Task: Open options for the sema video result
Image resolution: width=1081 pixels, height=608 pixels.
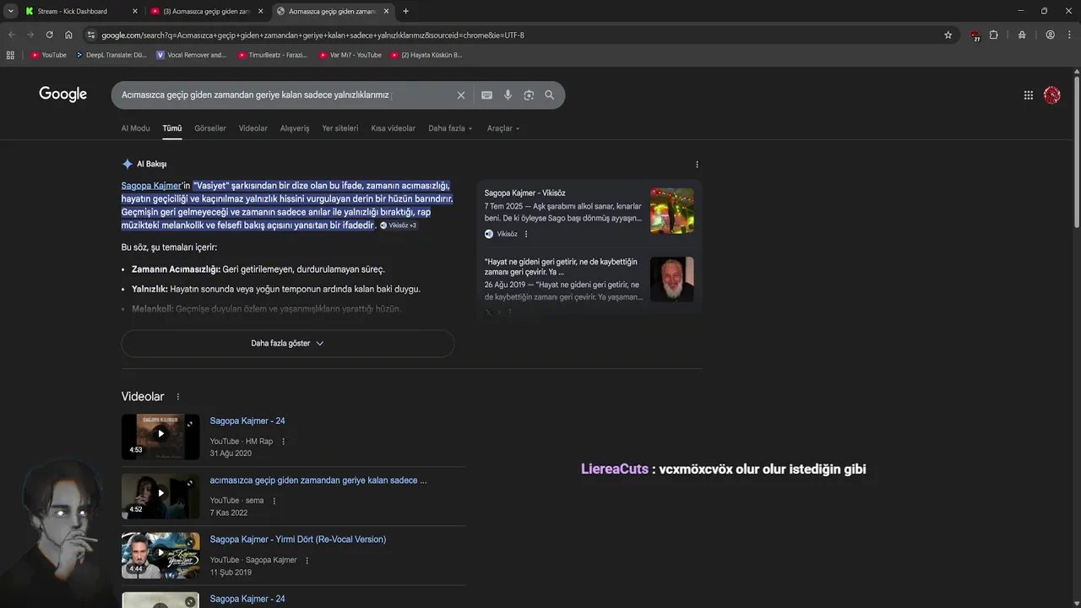Action: 274,501
